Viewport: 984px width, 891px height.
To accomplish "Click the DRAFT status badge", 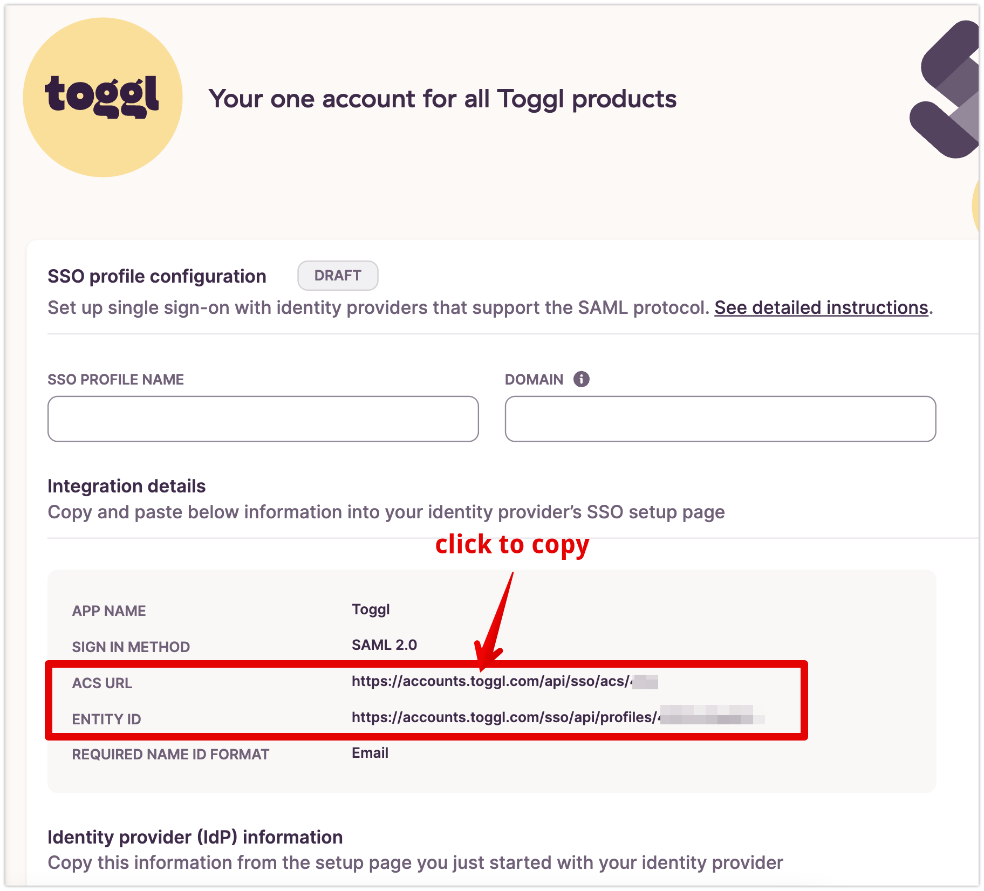I will click(x=338, y=276).
